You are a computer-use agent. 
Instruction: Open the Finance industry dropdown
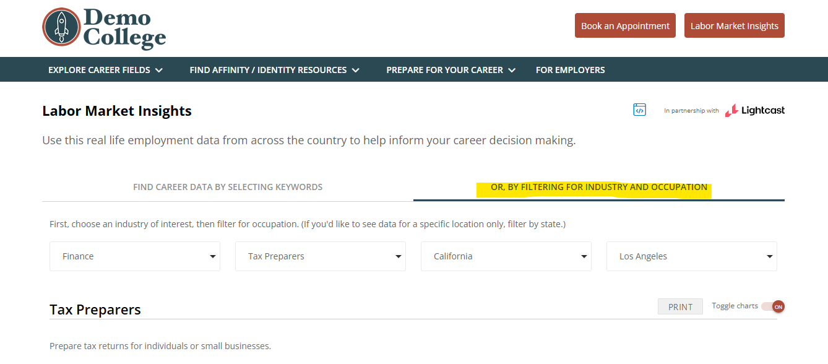(135, 256)
